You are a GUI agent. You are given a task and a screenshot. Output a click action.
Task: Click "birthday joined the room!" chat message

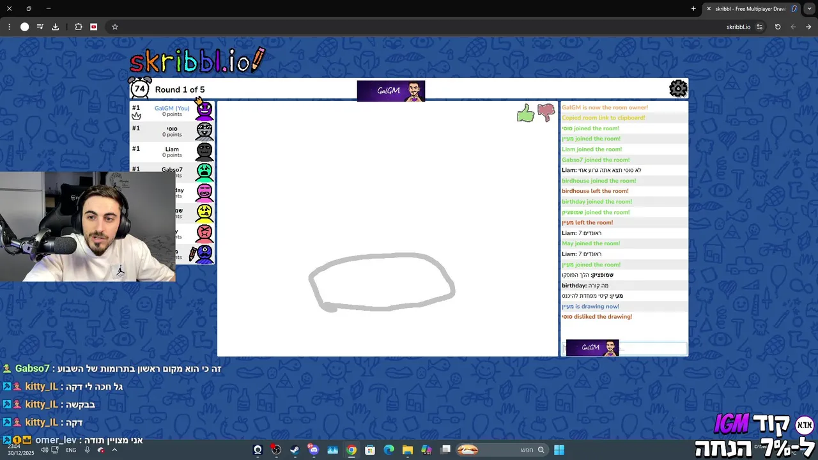[x=597, y=202]
